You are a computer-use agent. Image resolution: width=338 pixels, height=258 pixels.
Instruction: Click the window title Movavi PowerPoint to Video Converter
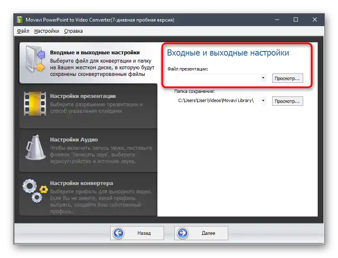100,20
